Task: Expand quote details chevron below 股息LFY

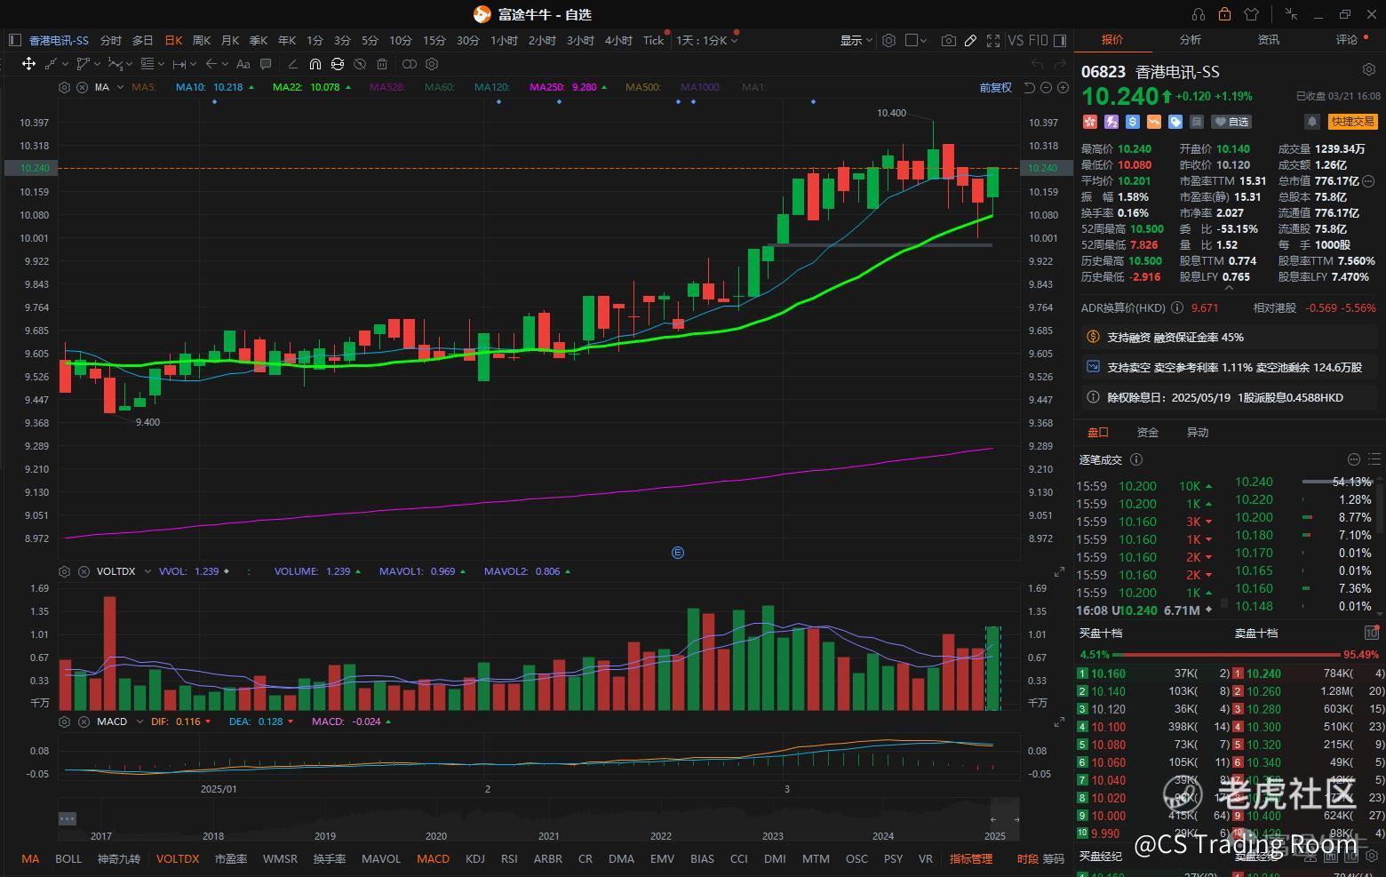Action: (1230, 287)
